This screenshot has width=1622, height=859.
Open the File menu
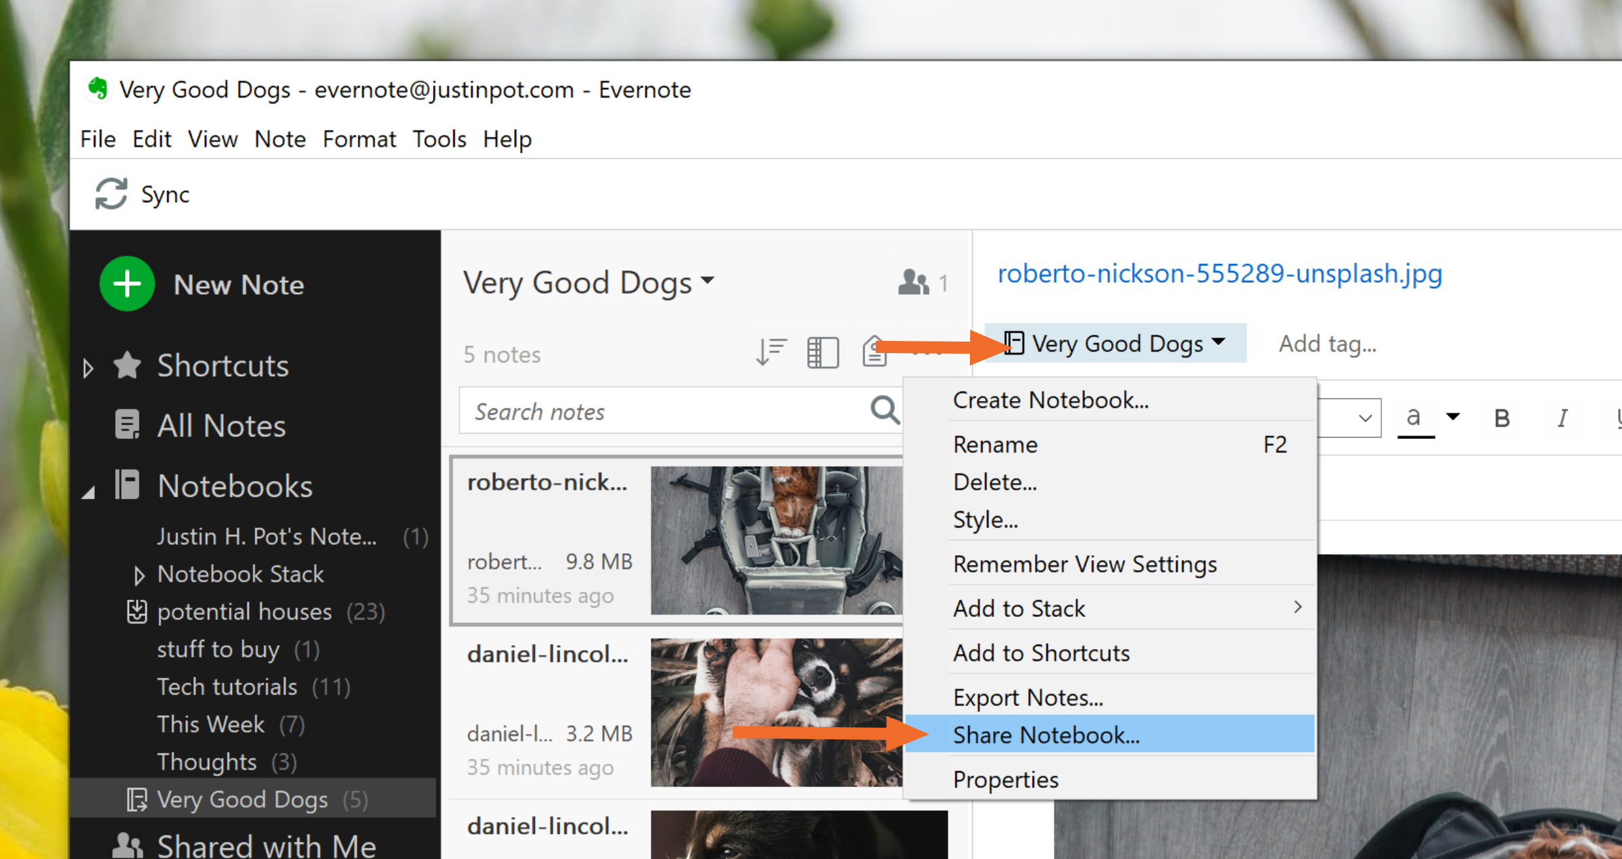(98, 139)
